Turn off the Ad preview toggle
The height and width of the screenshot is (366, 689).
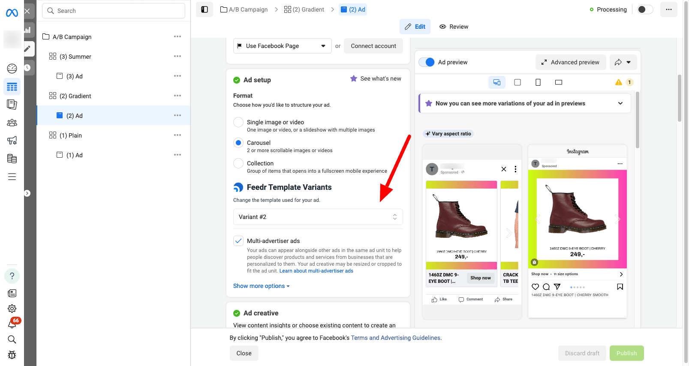[427, 62]
